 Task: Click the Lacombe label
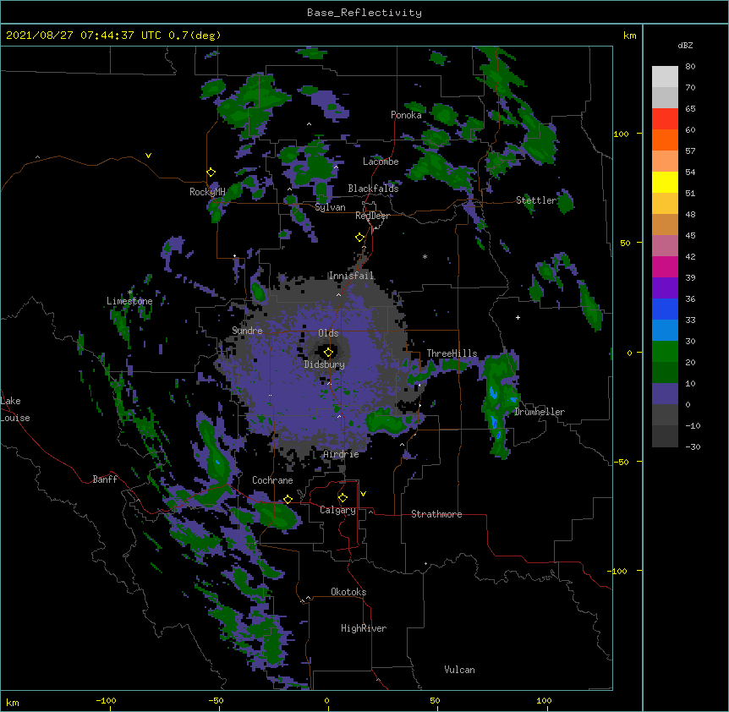tap(381, 162)
